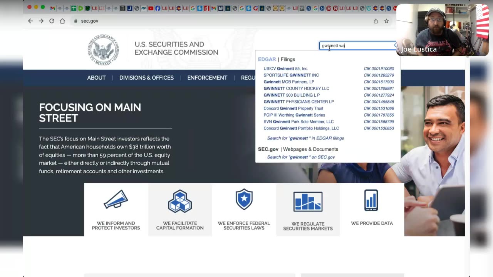Click the browser forward arrow
493x277 pixels.
[x=41, y=21]
